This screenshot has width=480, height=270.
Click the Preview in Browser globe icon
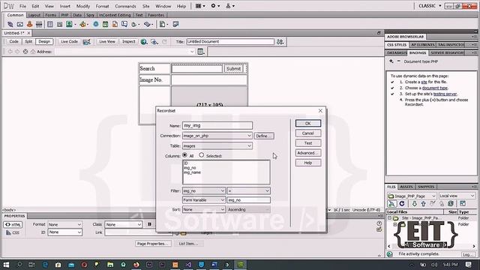tap(143, 42)
